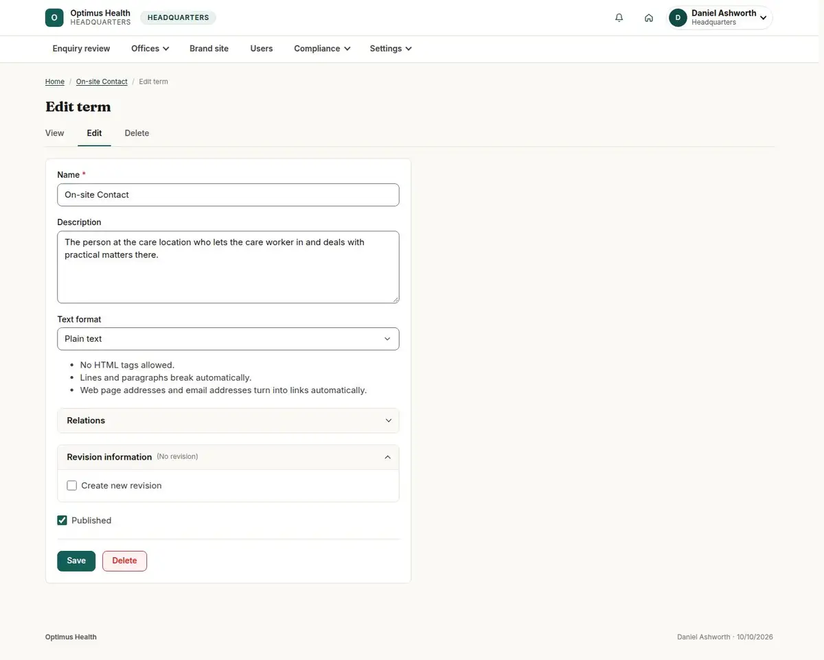Open the Compliance menu
Screen dimensions: 824x660
coord(322,49)
